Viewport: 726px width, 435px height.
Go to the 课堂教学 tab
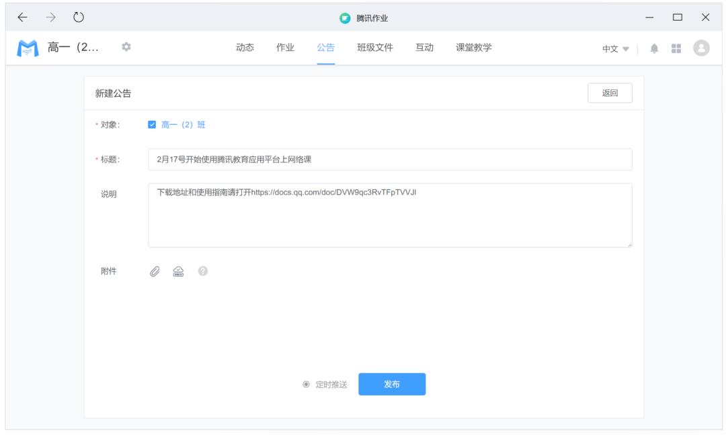pos(474,48)
